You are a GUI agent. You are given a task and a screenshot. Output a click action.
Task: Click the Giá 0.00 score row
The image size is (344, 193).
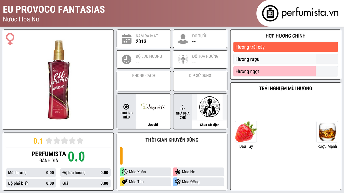tap(85, 183)
